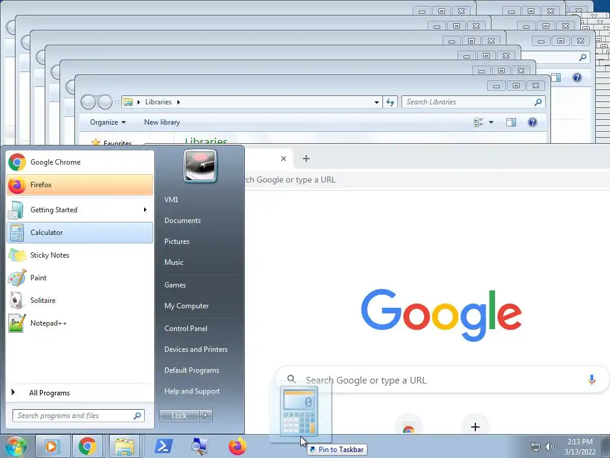Viewport: 610px width, 458px height.
Task: Open the Libraries address bar dropdown arrow
Action: tap(376, 102)
